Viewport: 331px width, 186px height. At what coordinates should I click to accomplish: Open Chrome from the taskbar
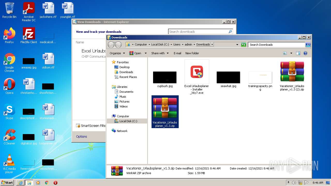point(47,183)
